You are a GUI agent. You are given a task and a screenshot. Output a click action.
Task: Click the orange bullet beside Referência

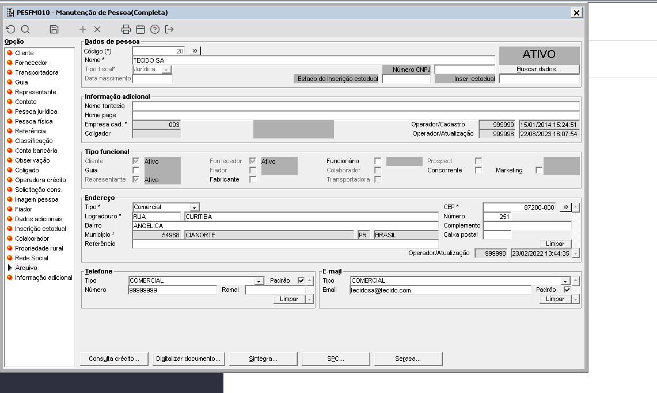click(10, 131)
